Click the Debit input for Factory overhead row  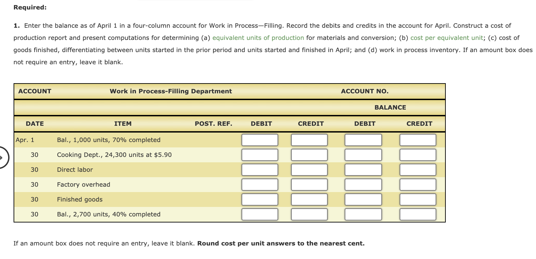[x=260, y=184]
